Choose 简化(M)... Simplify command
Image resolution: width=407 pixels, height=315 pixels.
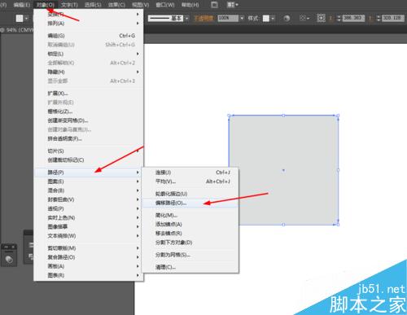[x=190, y=215]
